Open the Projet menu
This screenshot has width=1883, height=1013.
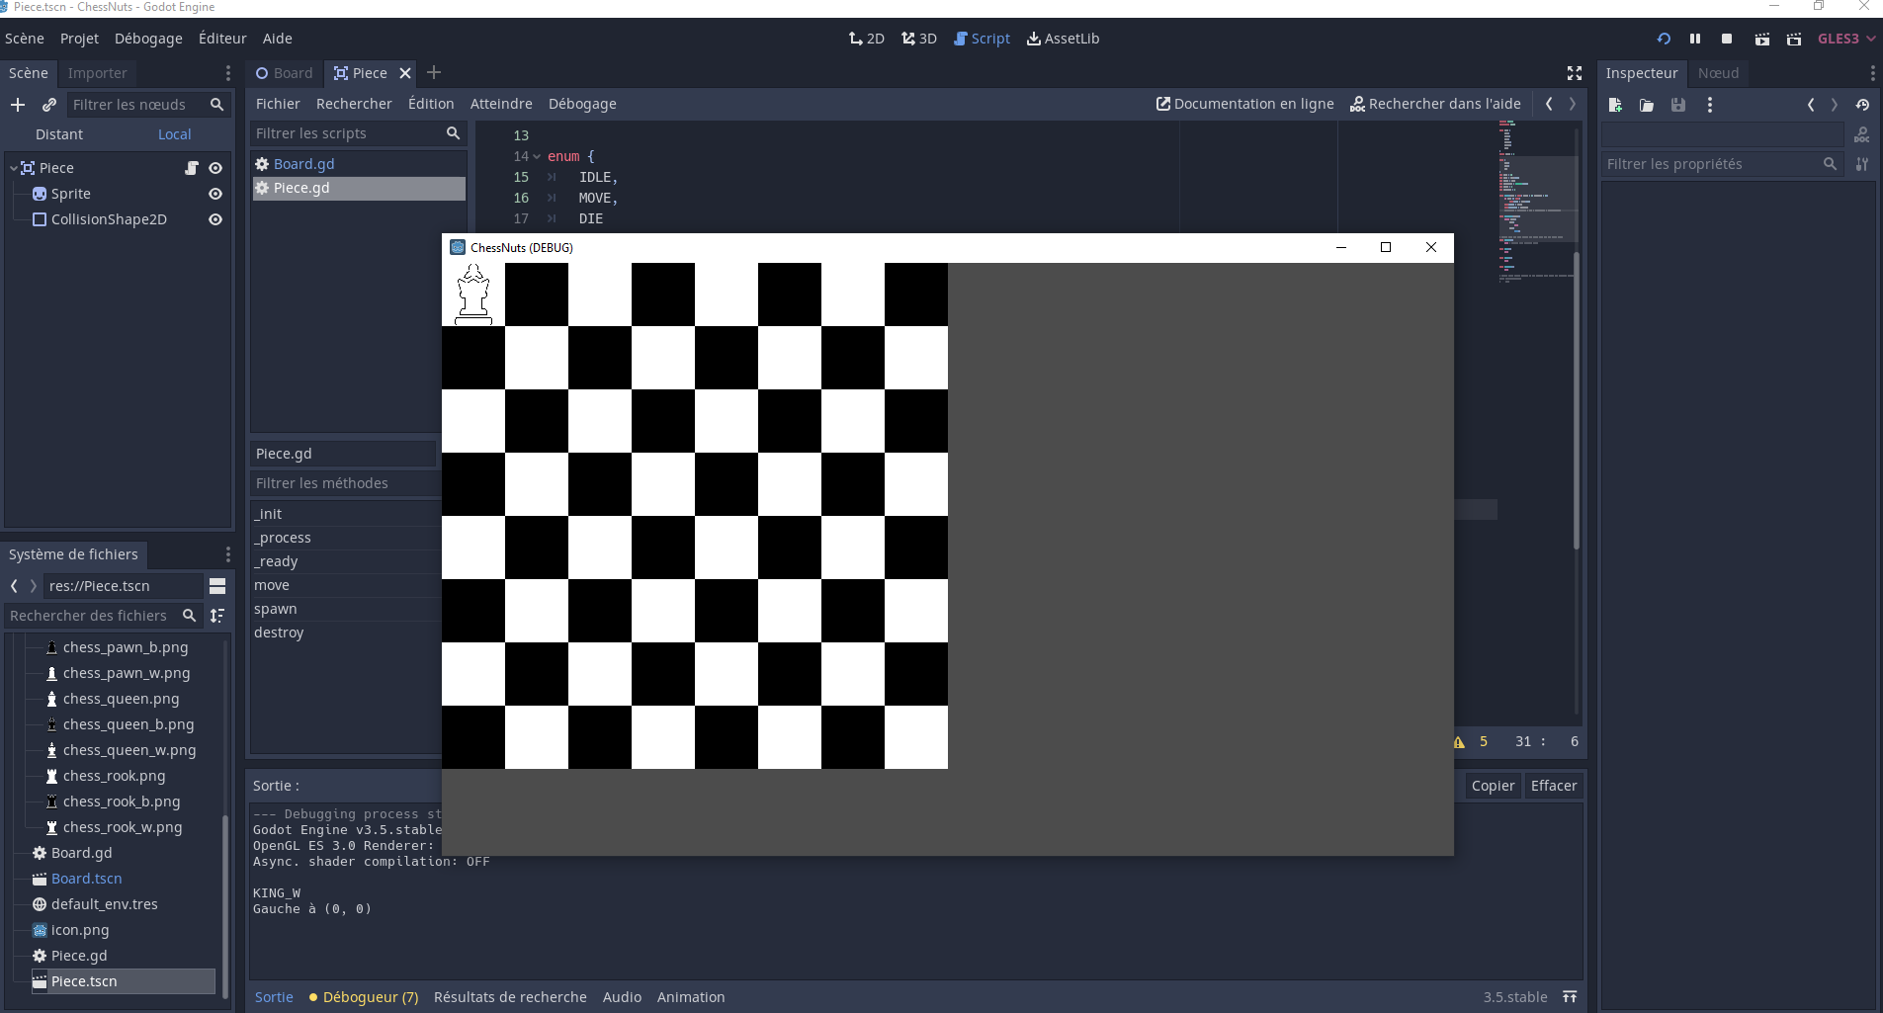click(x=79, y=39)
